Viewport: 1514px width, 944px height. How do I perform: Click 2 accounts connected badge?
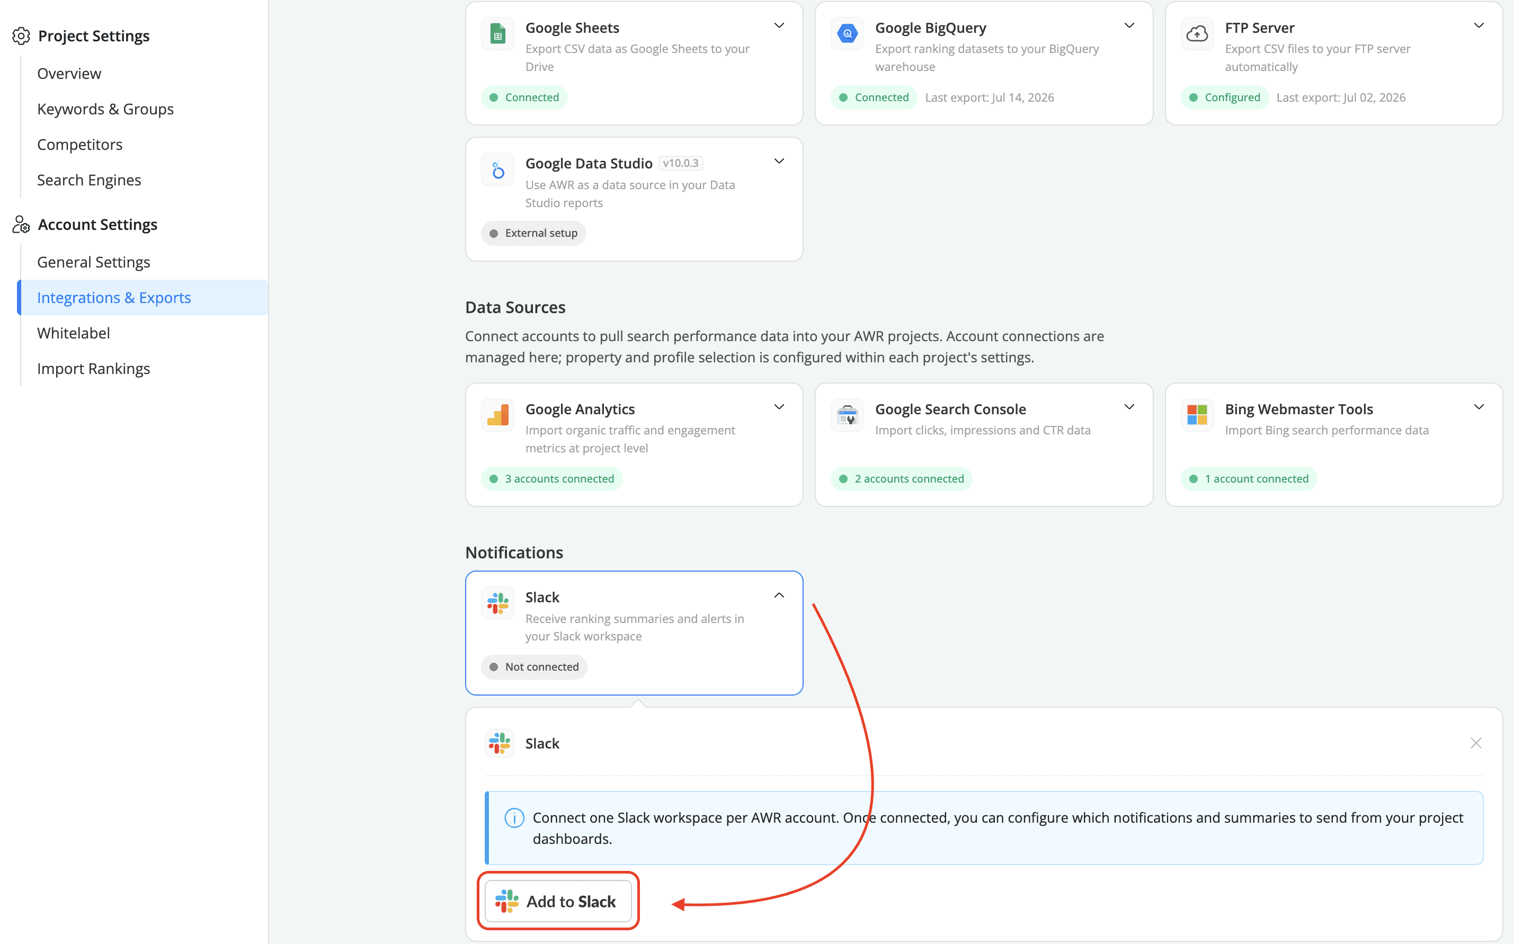click(x=902, y=479)
